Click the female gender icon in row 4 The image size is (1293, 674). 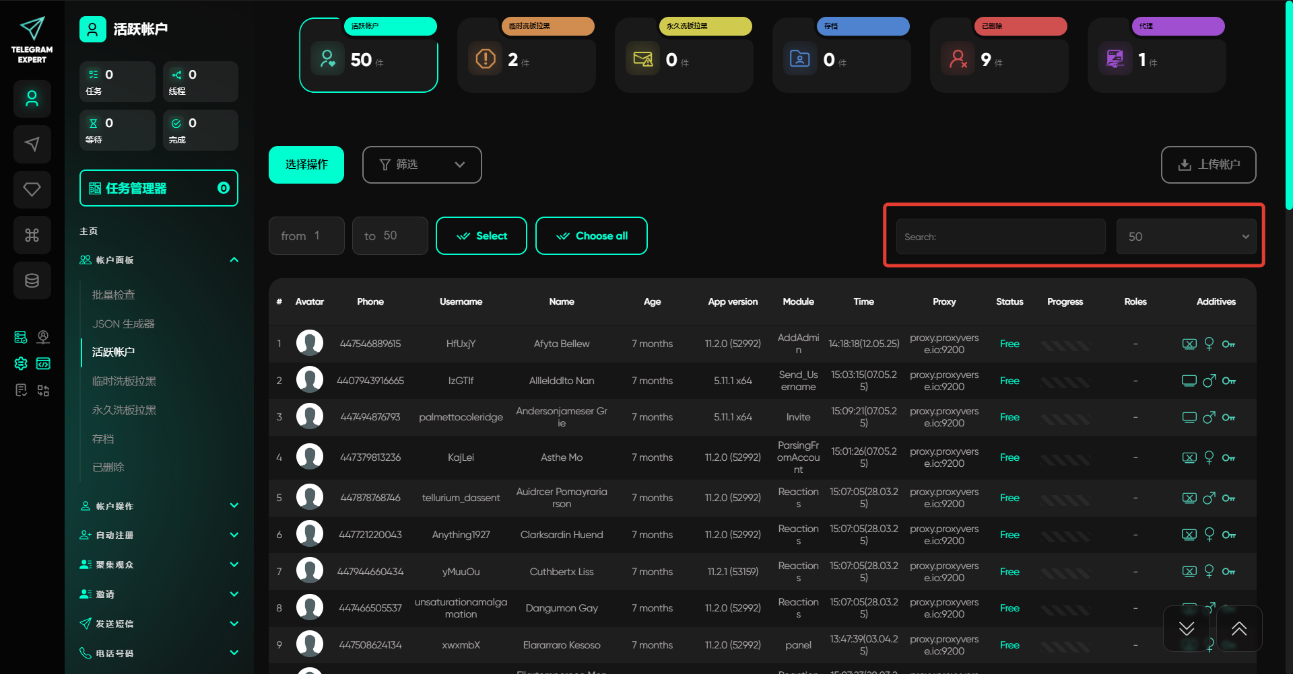point(1209,457)
